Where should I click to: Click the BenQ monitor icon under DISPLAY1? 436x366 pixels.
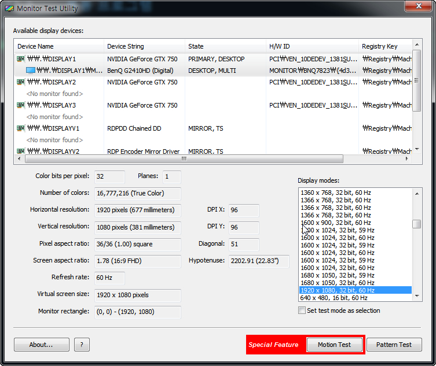point(31,71)
